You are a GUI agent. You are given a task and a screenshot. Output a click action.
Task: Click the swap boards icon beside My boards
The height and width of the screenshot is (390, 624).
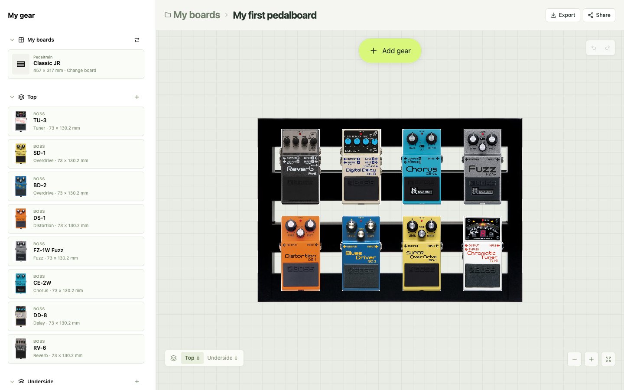(137, 40)
